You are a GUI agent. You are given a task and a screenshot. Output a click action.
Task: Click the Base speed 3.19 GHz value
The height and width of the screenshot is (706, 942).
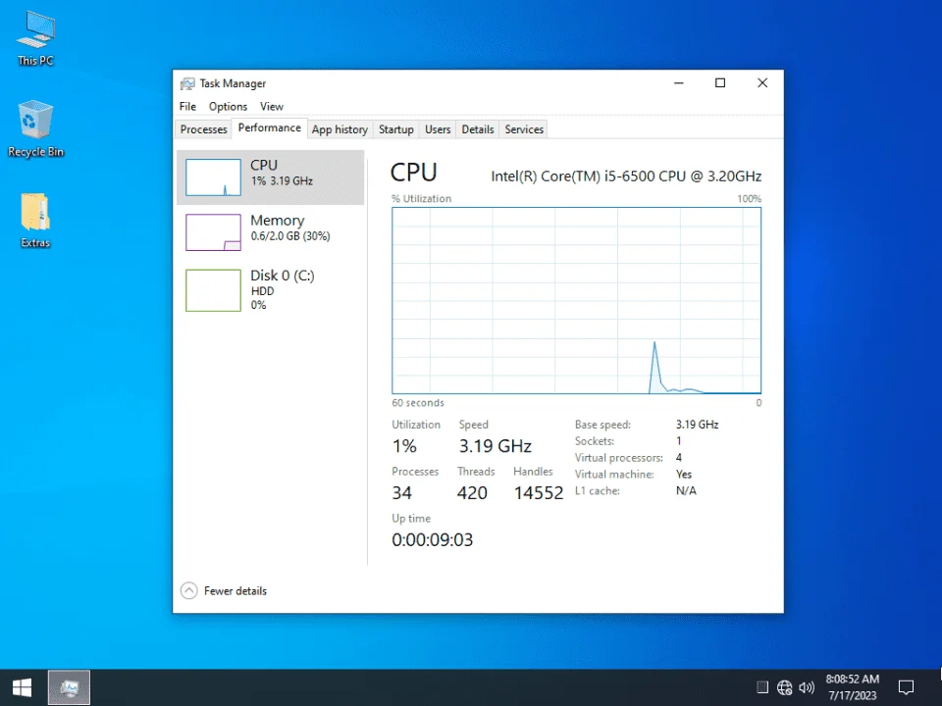pos(697,425)
